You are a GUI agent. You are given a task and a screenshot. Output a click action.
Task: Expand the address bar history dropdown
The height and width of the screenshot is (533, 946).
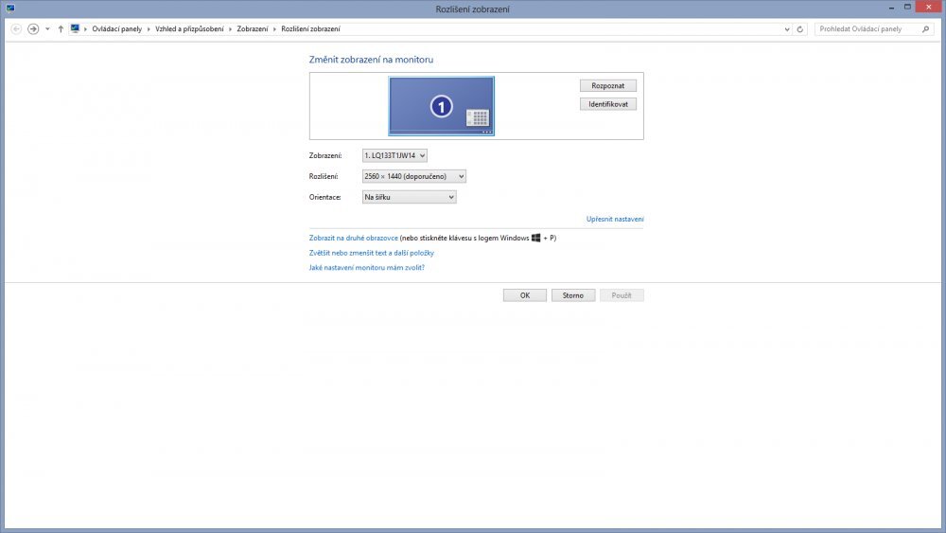point(788,29)
